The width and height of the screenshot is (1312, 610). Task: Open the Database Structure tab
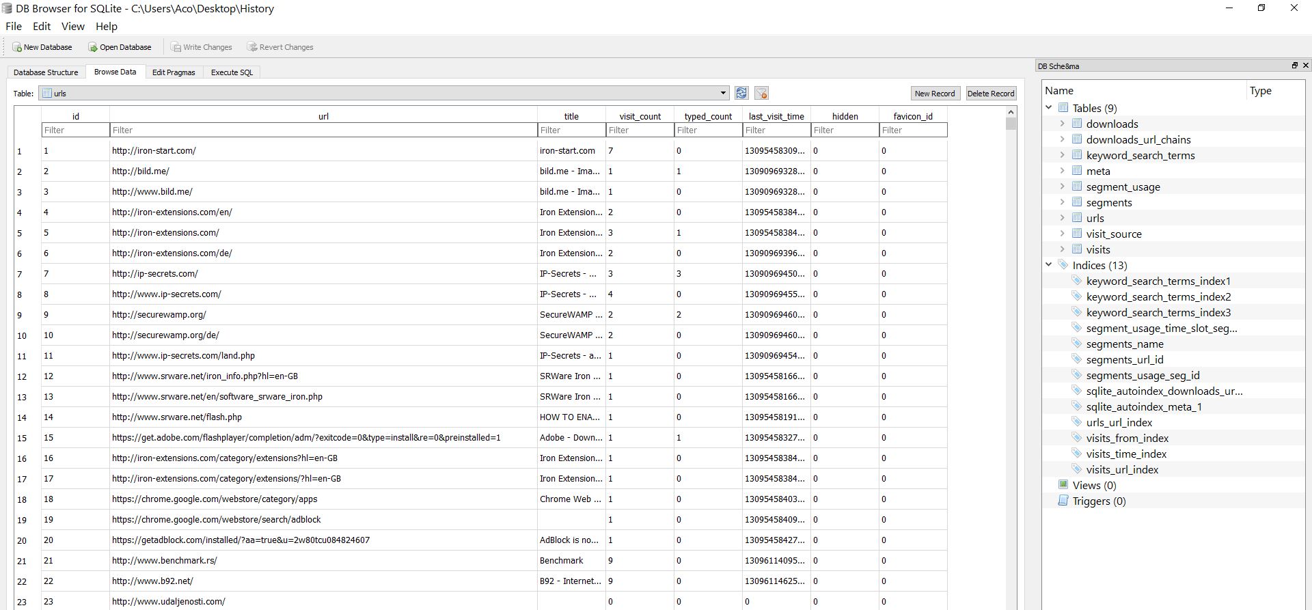click(46, 72)
